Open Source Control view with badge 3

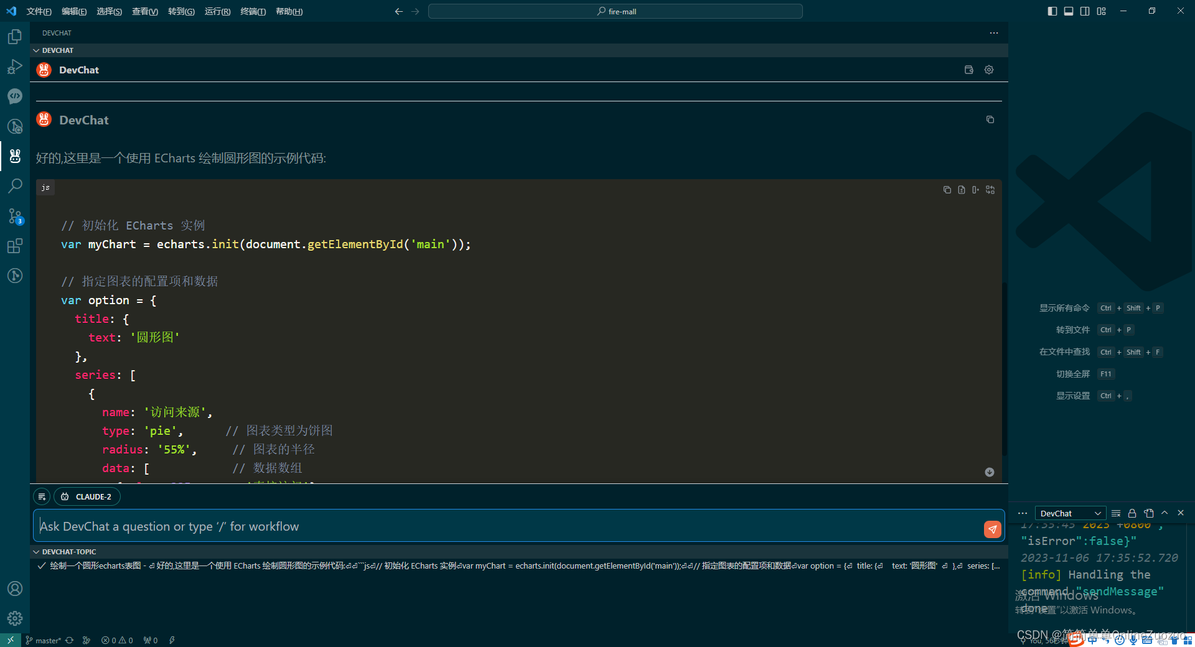(x=15, y=216)
